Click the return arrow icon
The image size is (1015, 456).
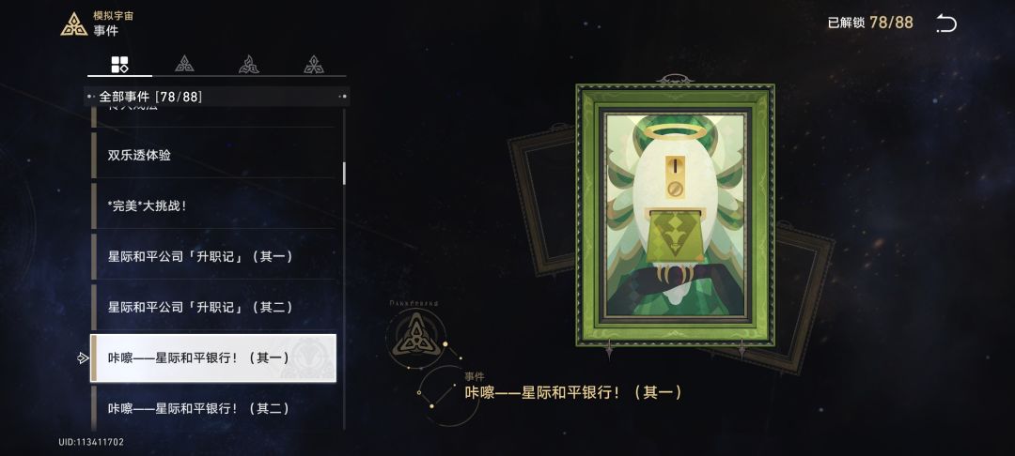tap(945, 23)
